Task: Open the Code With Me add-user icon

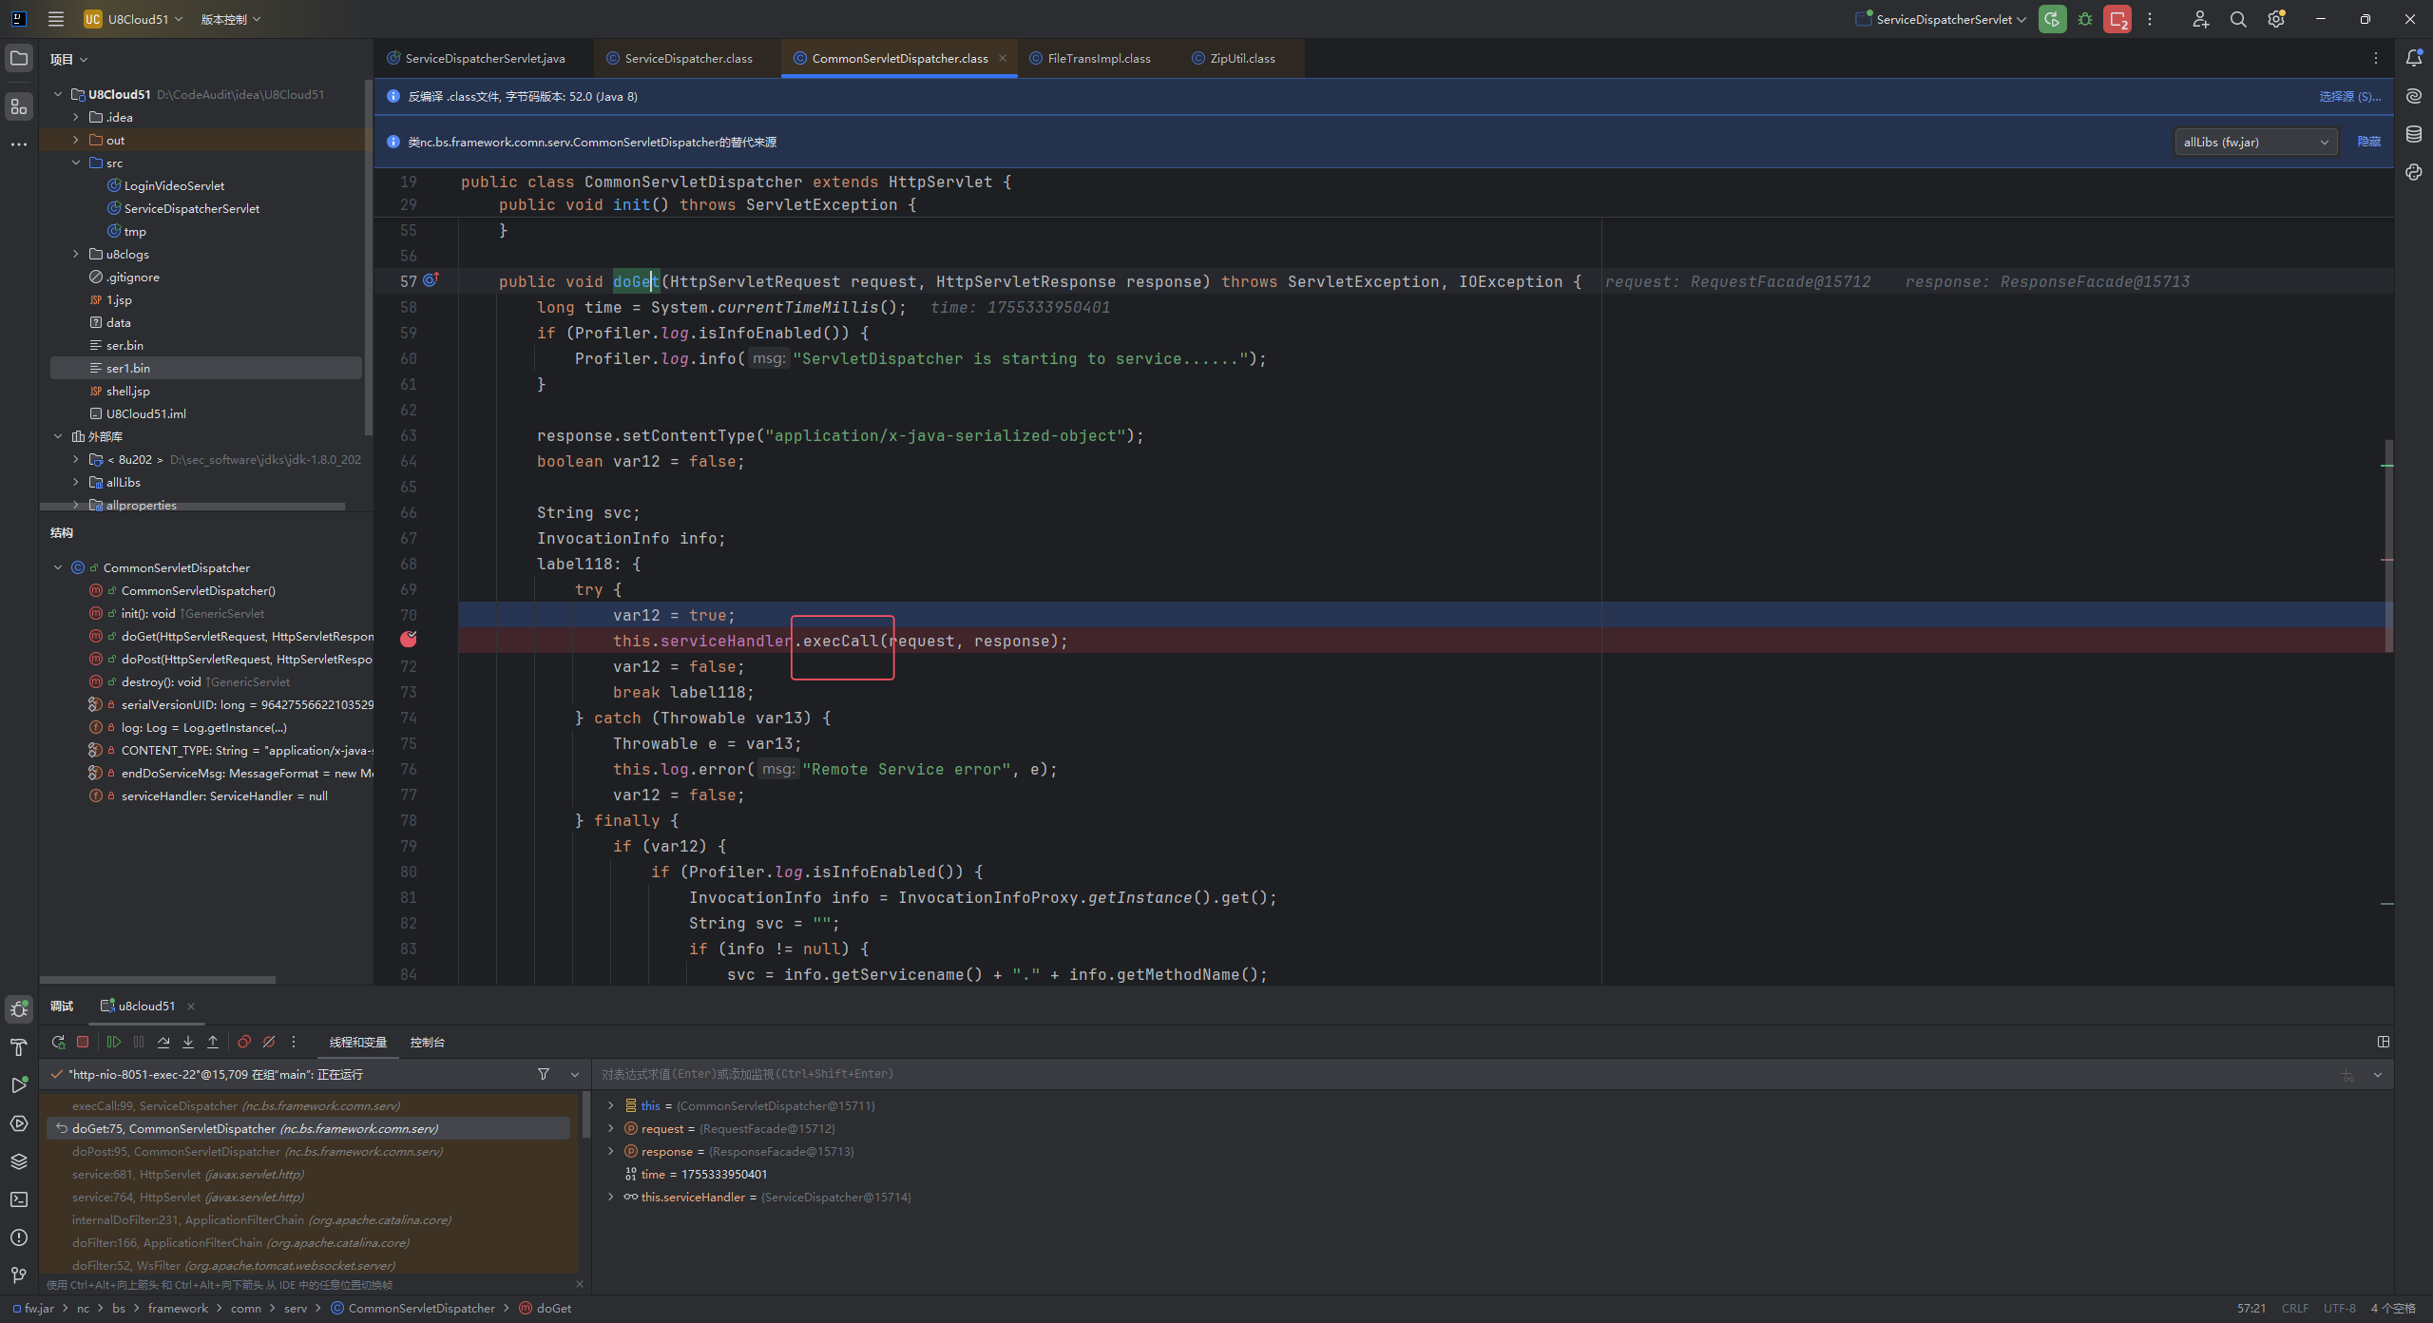Action: coord(2200,19)
